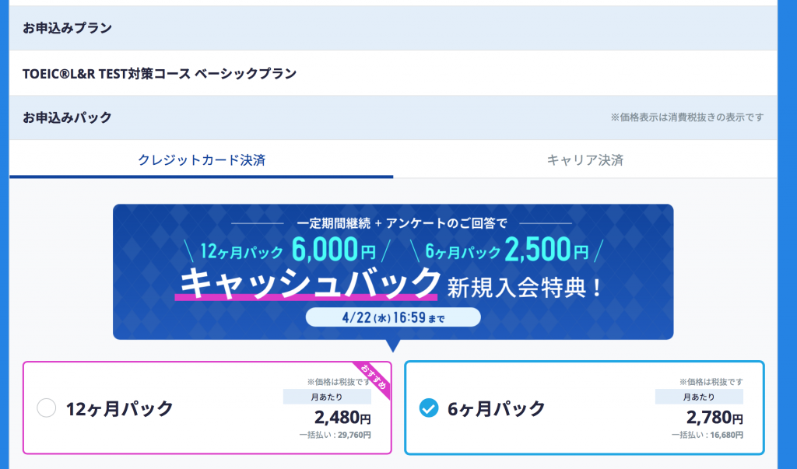Click 月あたり label in 12ヶ月 card
Viewport: 797px width, 469px height.
[327, 397]
